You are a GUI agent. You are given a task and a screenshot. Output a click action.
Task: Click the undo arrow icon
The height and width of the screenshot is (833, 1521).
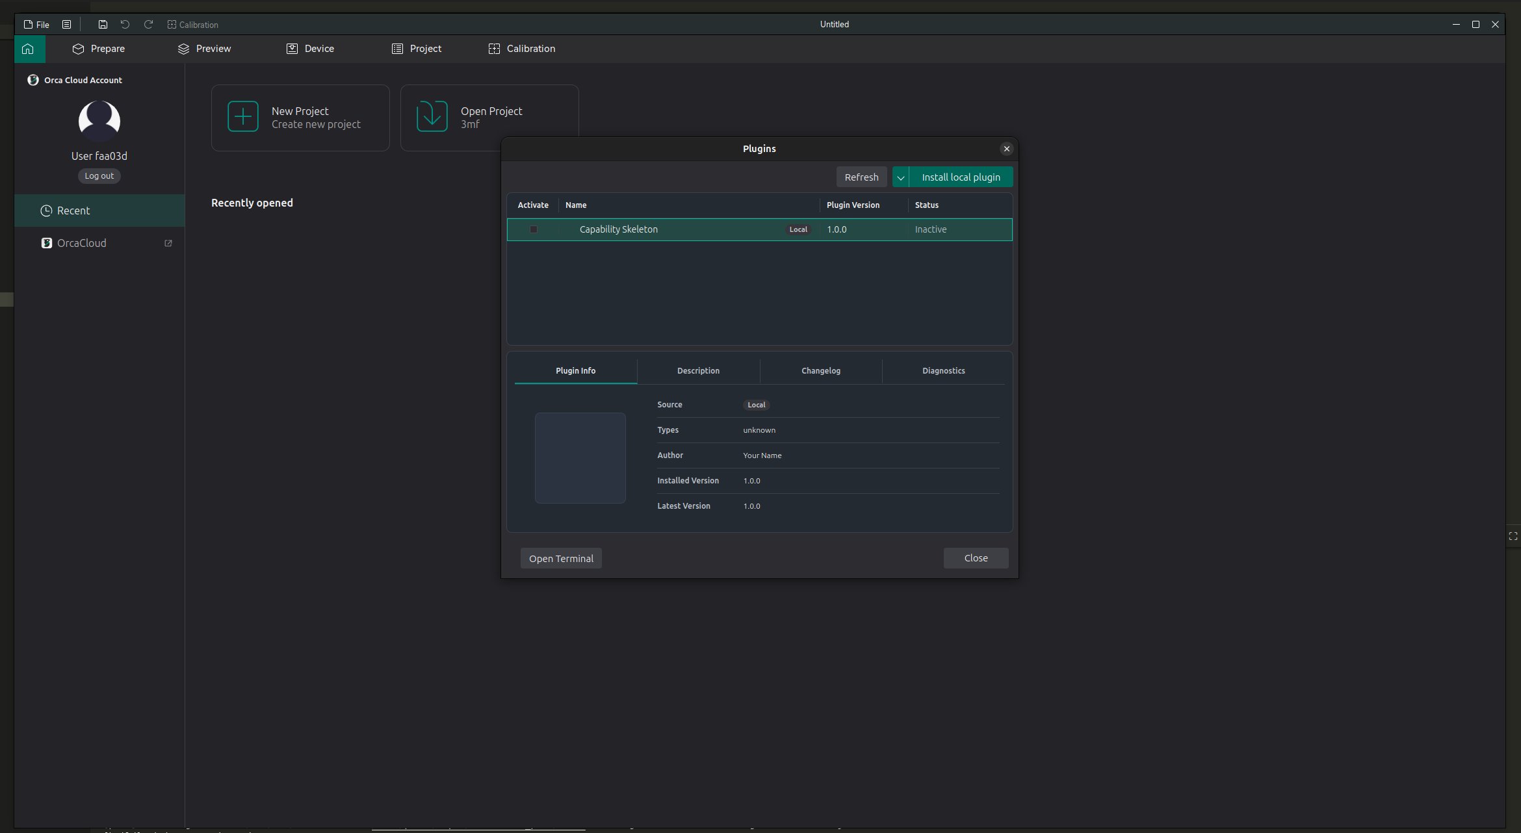click(125, 25)
